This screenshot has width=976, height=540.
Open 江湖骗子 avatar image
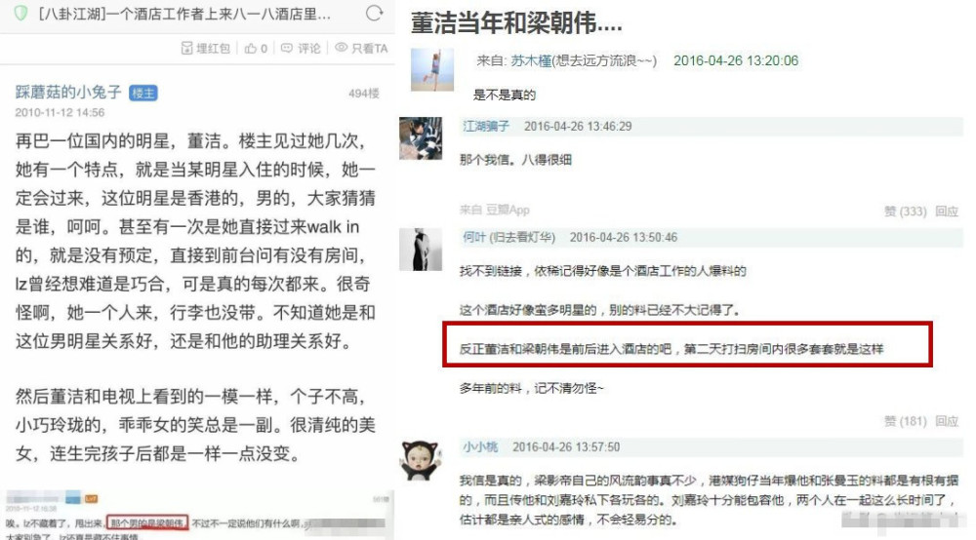coord(421,138)
